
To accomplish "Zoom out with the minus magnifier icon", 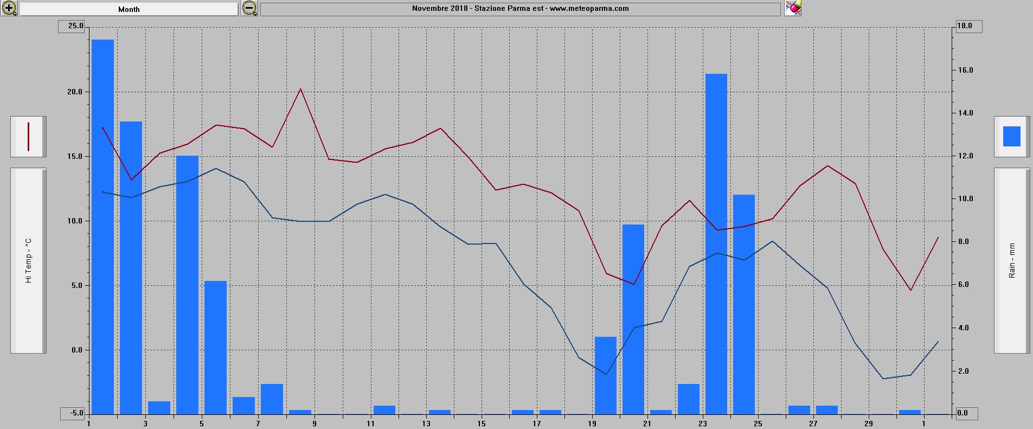I will [249, 8].
